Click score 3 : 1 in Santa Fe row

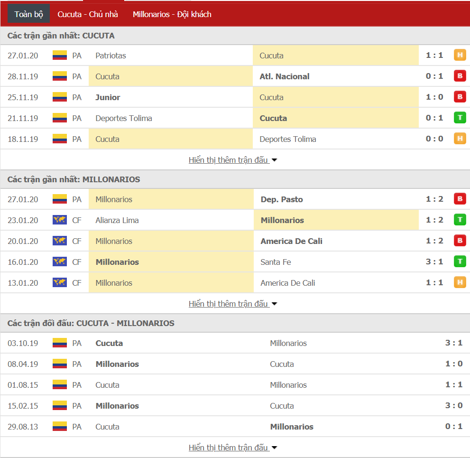click(x=434, y=262)
